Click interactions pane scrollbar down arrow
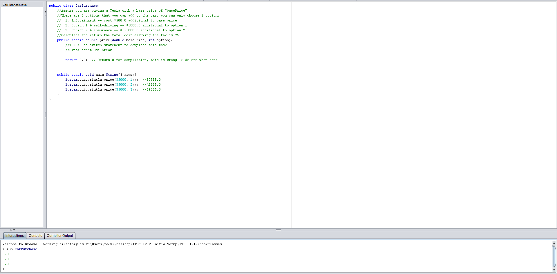The width and height of the screenshot is (557, 274). (x=554, y=270)
